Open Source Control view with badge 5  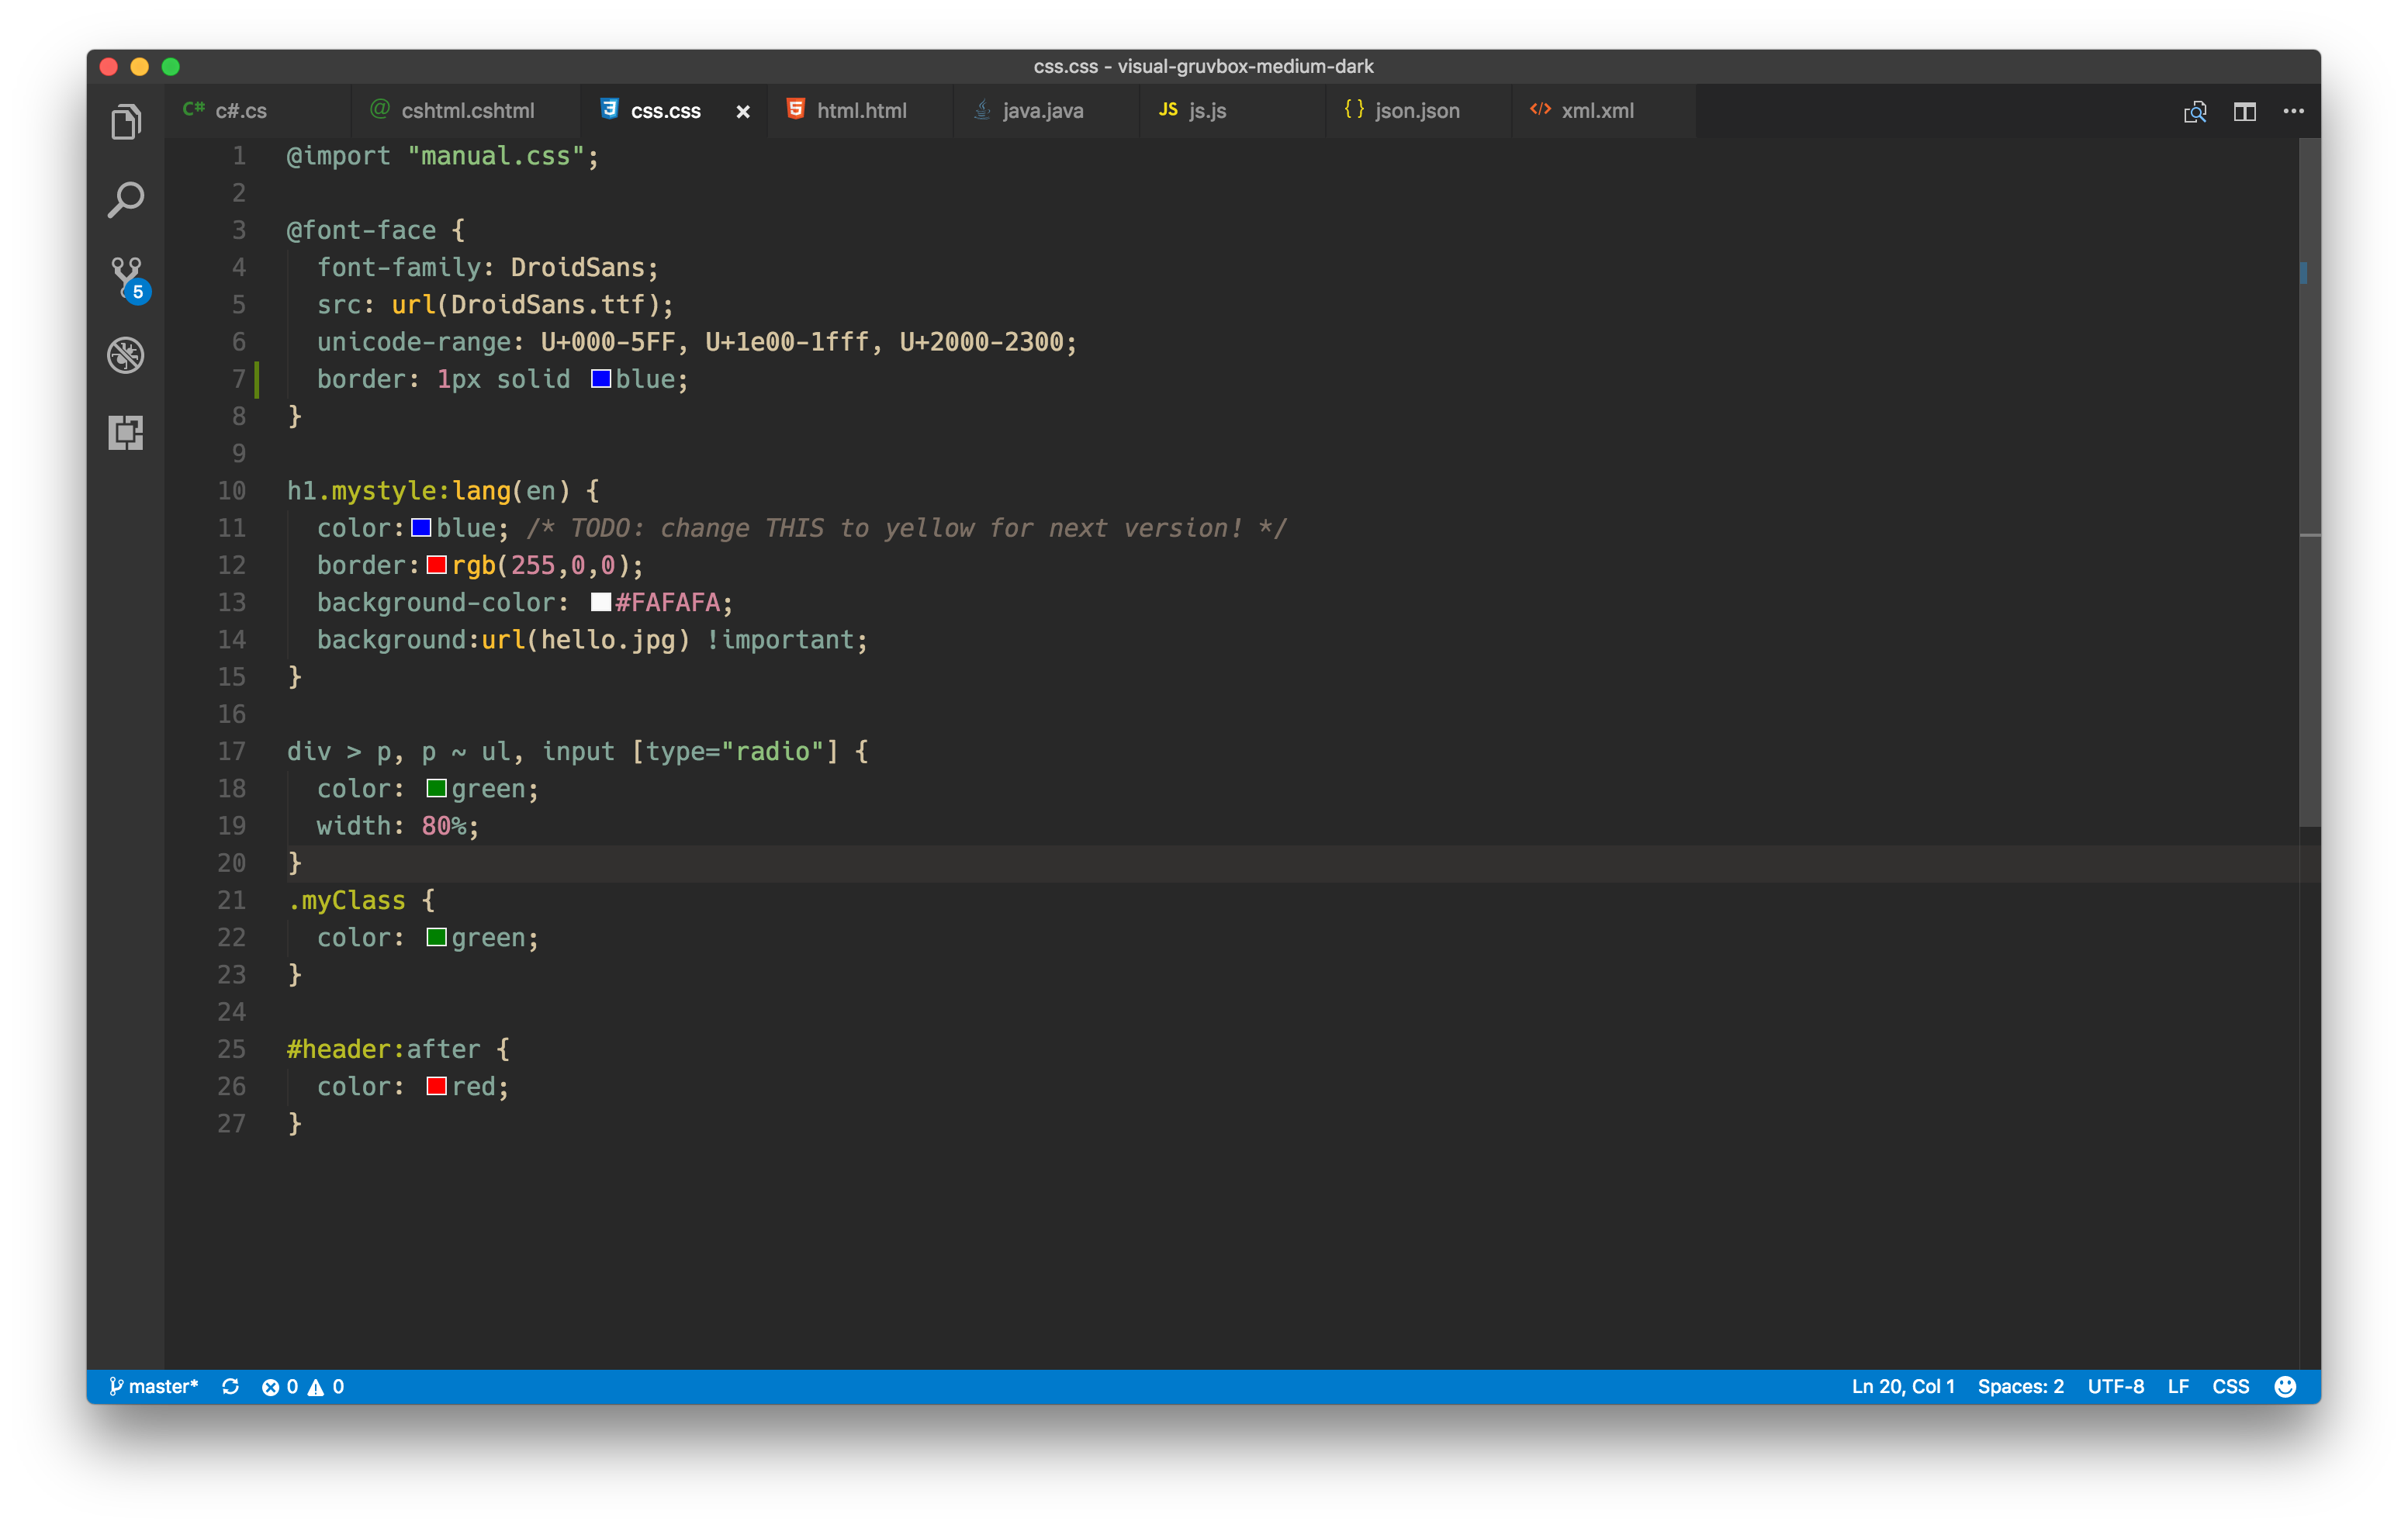coord(127,278)
